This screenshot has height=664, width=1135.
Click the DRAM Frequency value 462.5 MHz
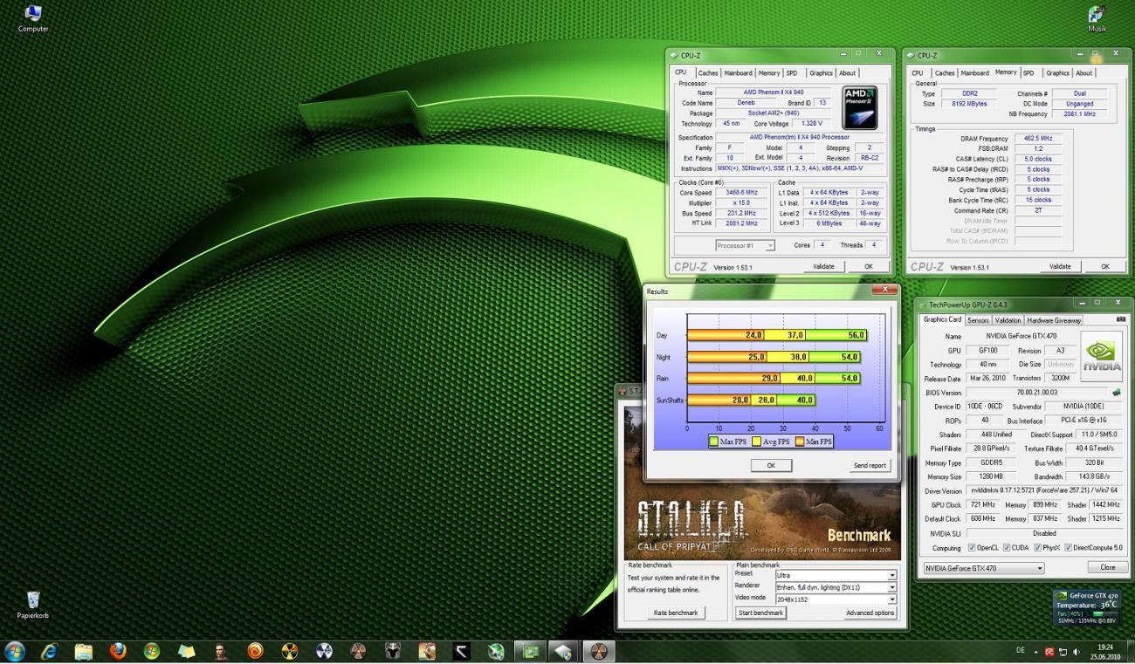(1038, 138)
